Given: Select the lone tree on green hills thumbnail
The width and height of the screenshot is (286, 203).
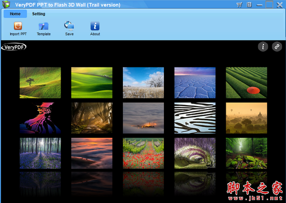Looking at the screenshot, I should [x=40, y=82].
